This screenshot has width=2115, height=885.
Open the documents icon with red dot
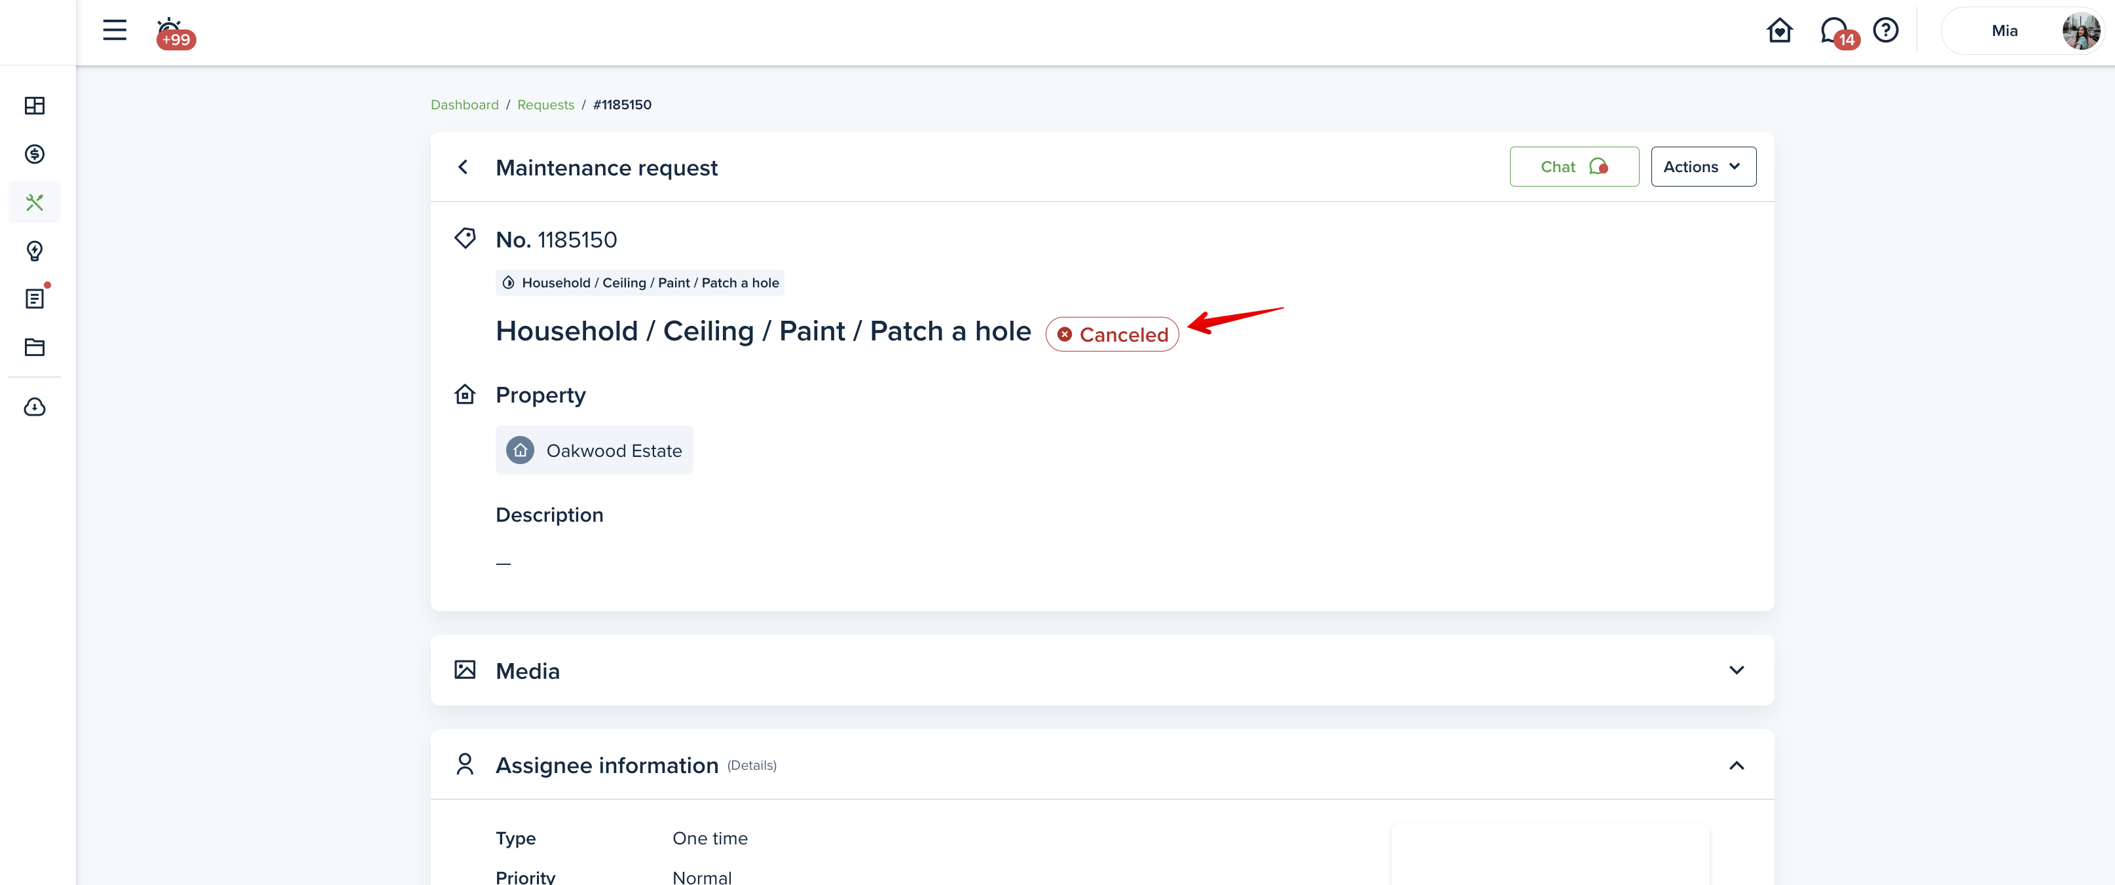tap(35, 299)
